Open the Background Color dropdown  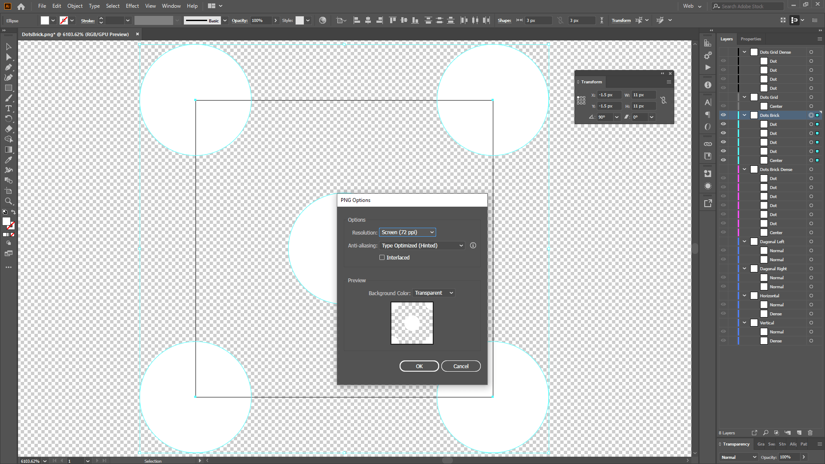click(434, 293)
